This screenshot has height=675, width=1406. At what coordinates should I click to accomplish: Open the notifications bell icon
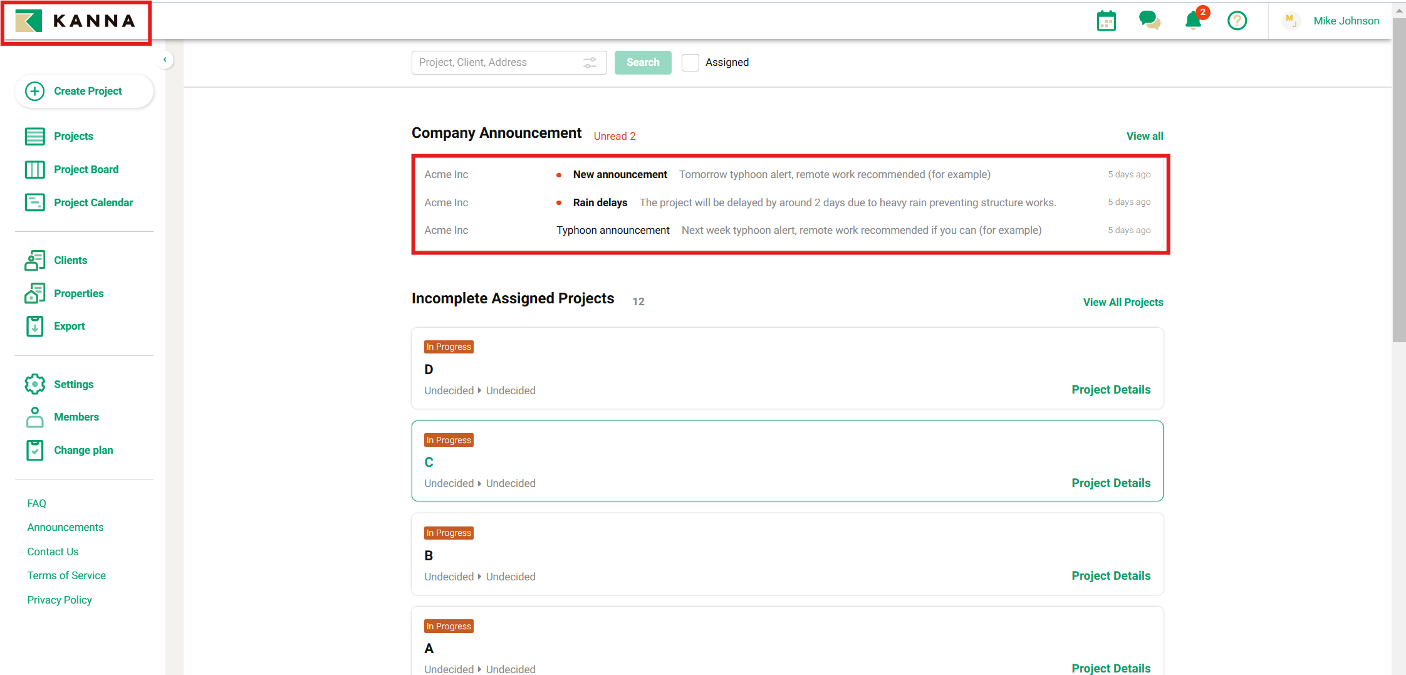click(x=1193, y=21)
